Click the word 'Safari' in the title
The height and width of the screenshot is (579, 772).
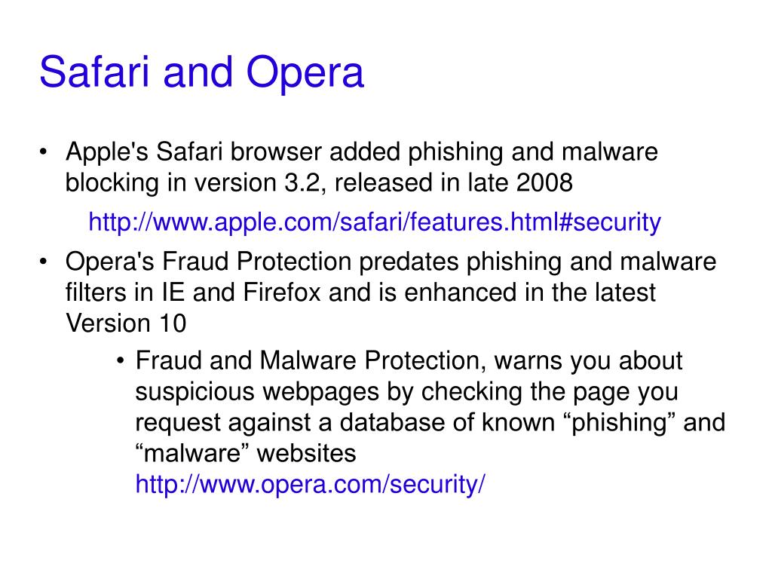click(x=94, y=72)
